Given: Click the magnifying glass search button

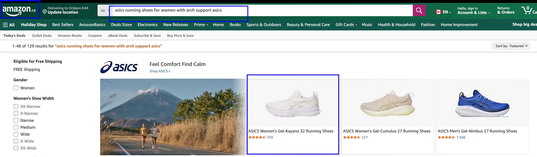Looking at the screenshot, I should (x=419, y=11).
